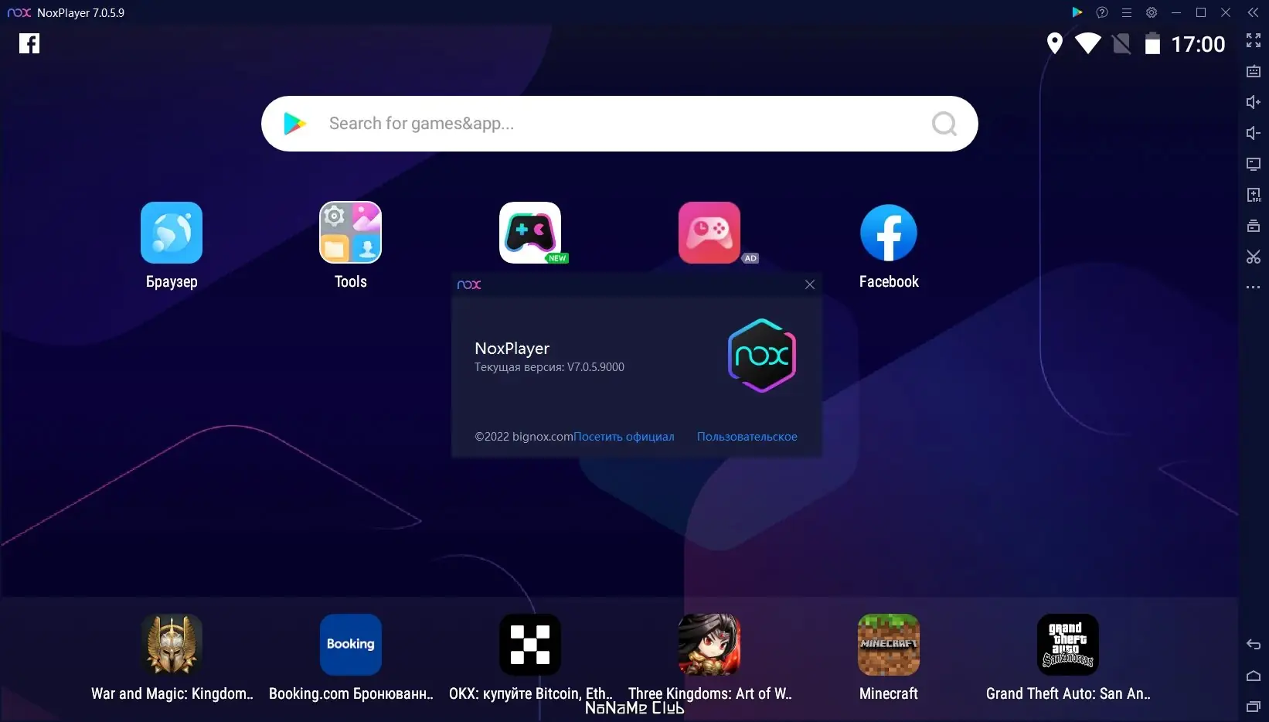Click the battery status icon

coord(1152,43)
